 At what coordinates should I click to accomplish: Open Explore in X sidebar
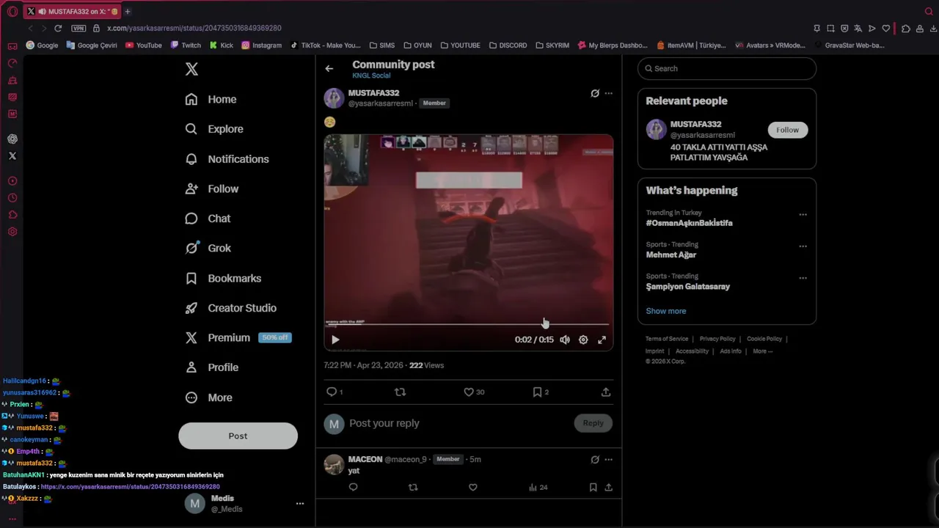pyautogui.click(x=214, y=129)
